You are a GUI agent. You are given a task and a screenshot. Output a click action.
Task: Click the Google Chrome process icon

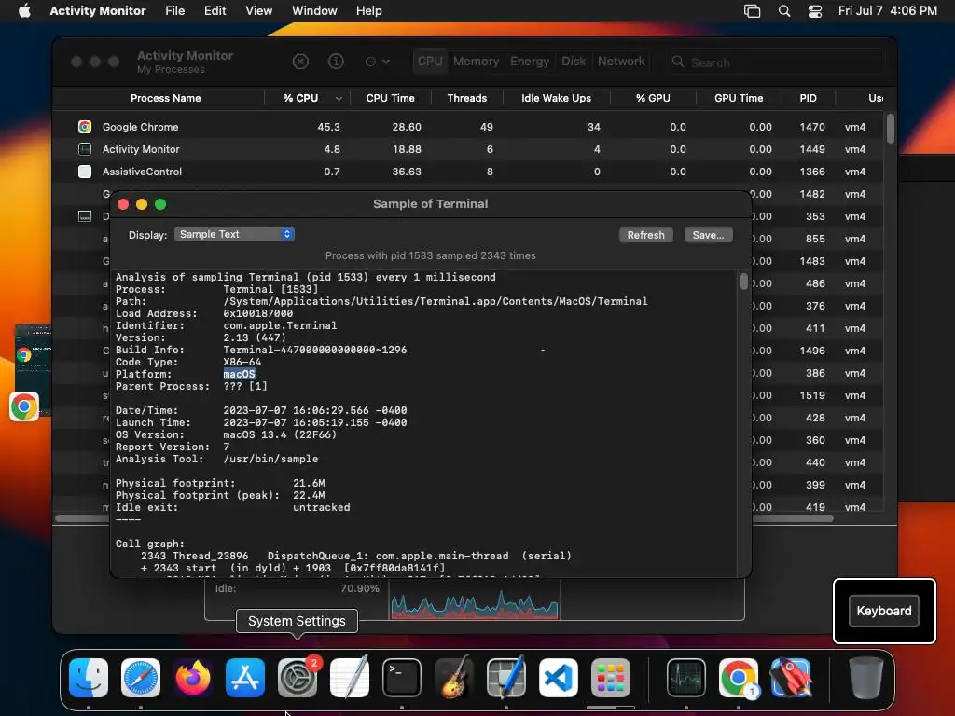85,127
